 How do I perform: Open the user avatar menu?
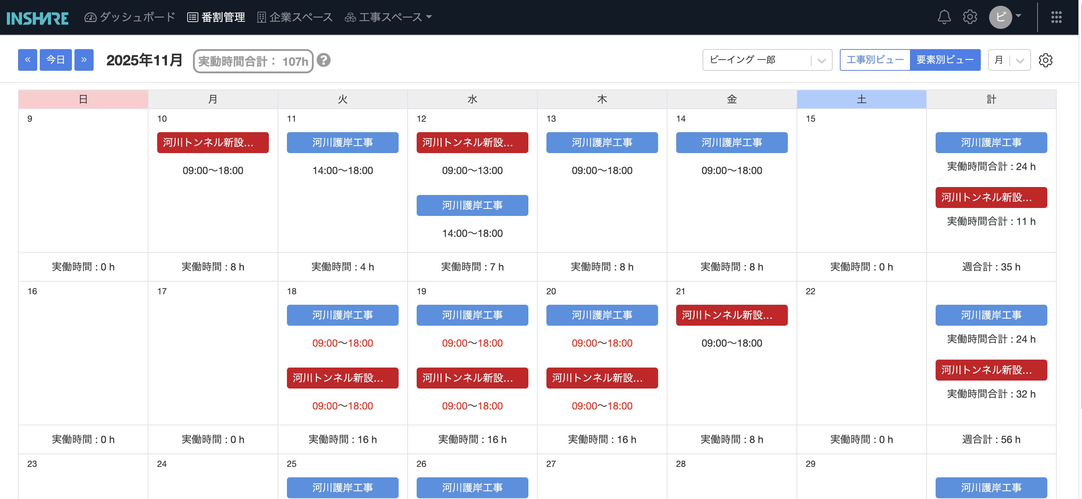coord(1005,17)
